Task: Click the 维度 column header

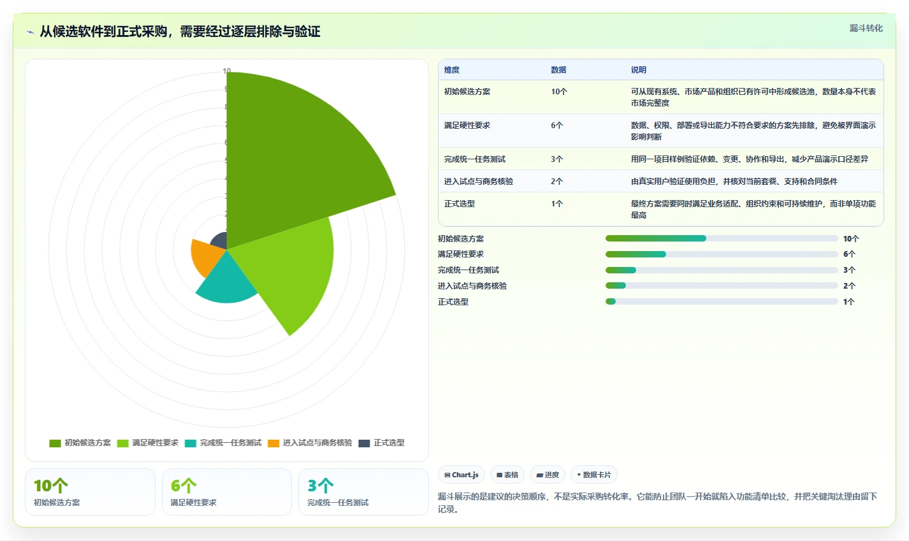Action: (452, 70)
